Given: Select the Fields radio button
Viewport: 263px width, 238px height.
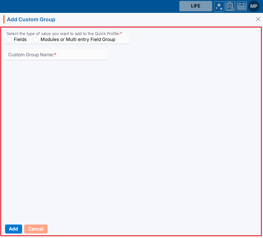Looking at the screenshot, I should 9,40.
